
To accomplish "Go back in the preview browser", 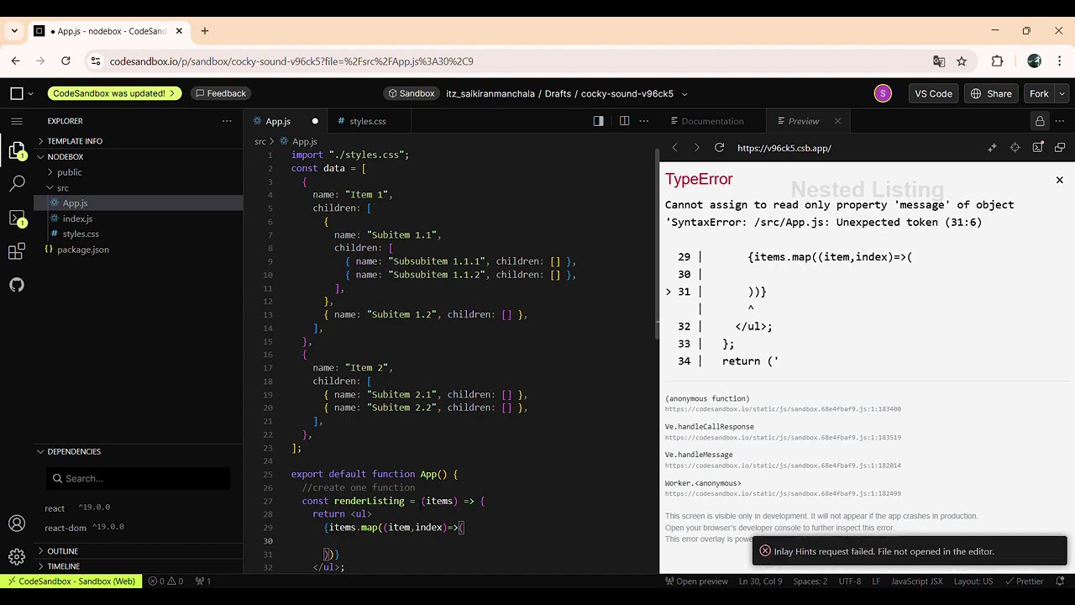I will pos(674,148).
